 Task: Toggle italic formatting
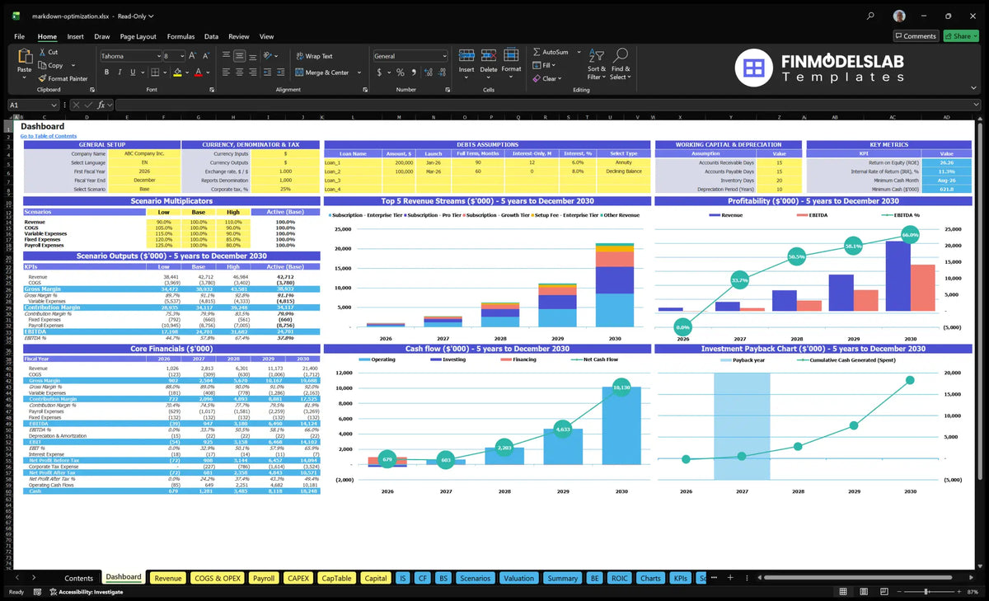(x=120, y=73)
